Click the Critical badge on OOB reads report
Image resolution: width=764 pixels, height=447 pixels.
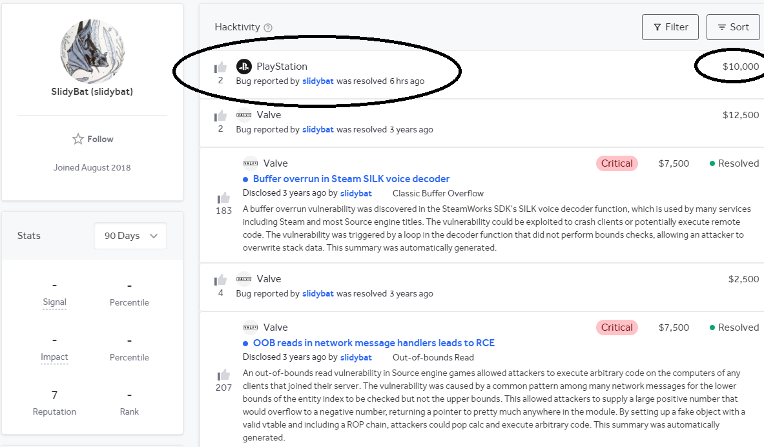(x=617, y=327)
